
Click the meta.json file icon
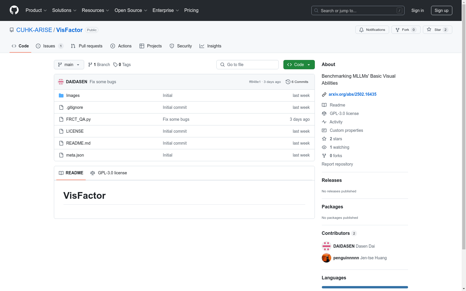[61, 155]
